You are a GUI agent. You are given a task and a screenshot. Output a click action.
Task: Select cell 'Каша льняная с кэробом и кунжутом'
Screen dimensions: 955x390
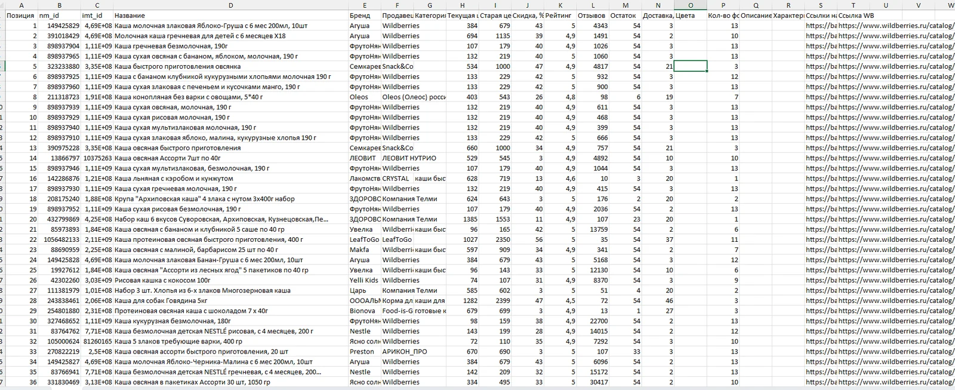coord(231,179)
